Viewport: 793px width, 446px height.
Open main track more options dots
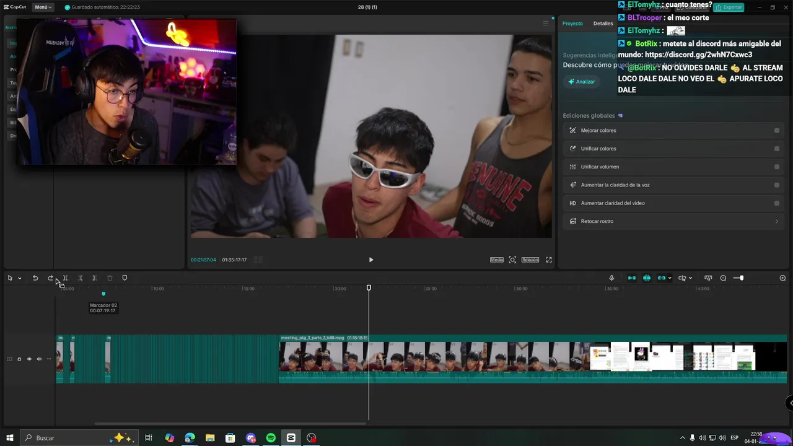pyautogui.click(x=49, y=359)
